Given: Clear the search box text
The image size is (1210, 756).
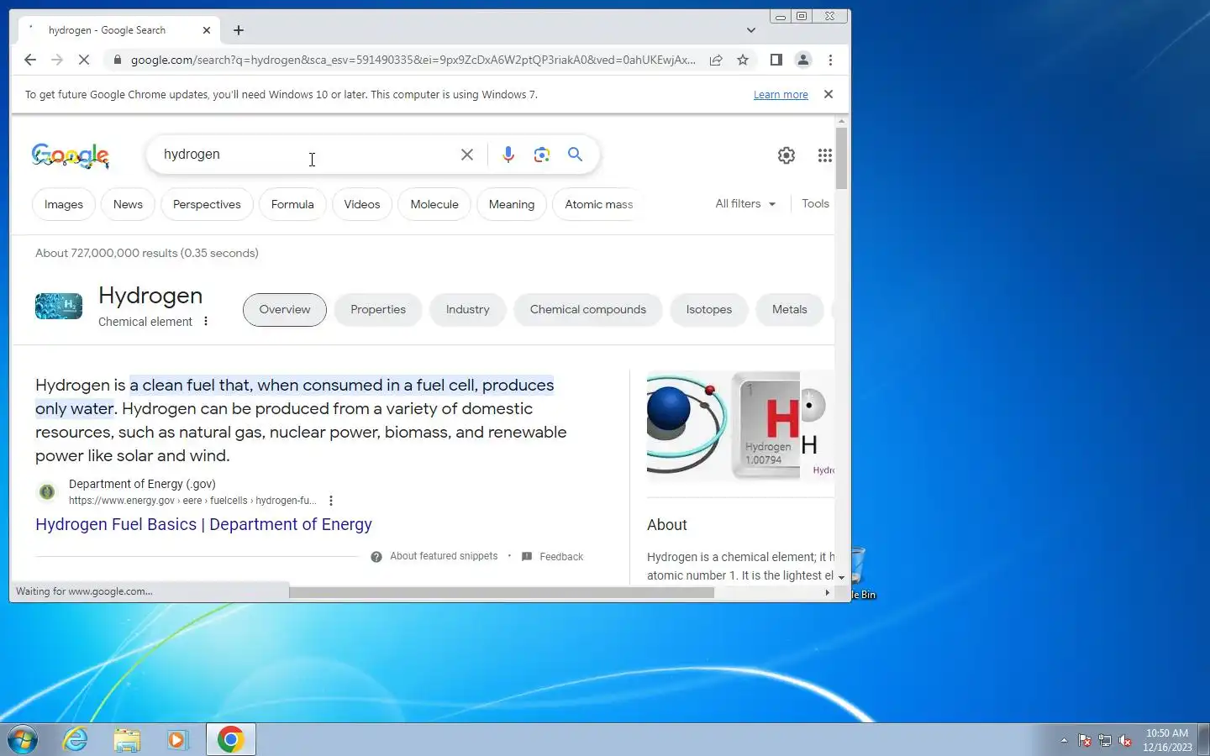Looking at the screenshot, I should [x=467, y=155].
